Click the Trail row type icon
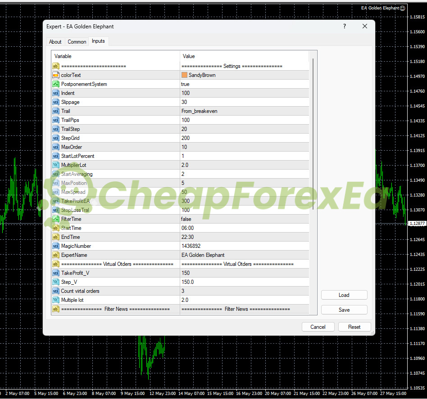This screenshot has height=399, width=427. 55,111
